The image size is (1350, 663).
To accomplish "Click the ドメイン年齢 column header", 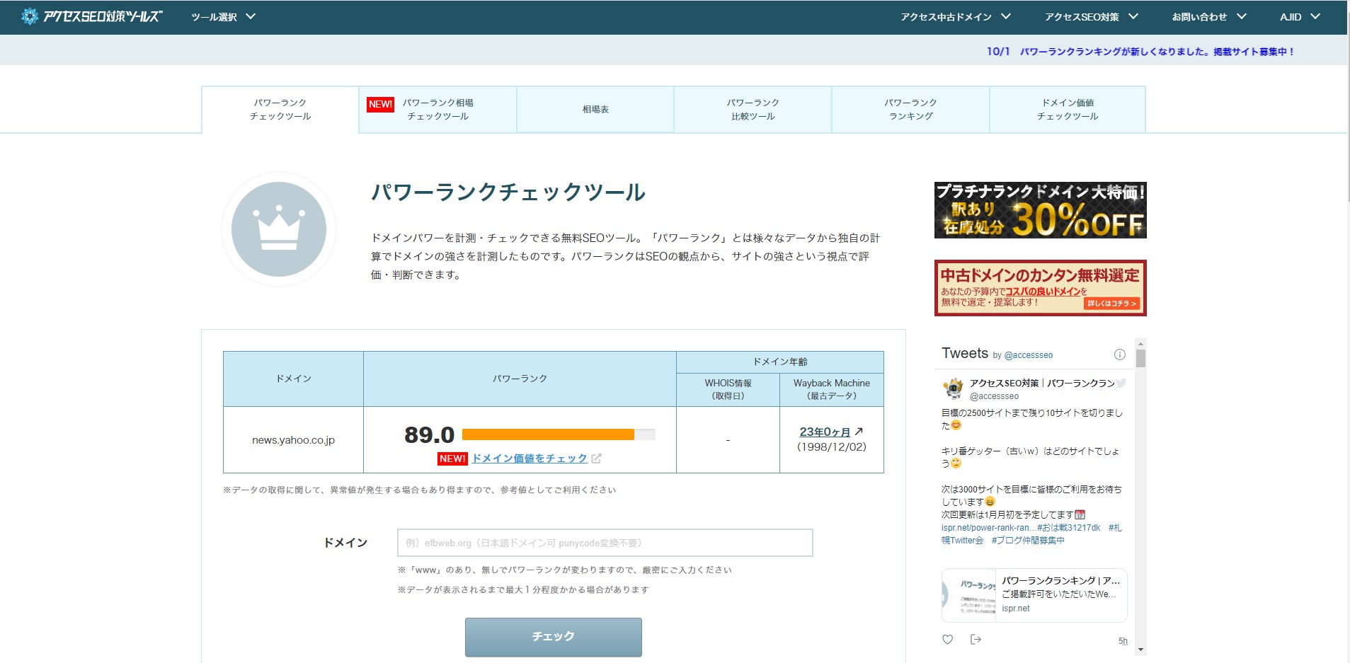I will click(780, 362).
